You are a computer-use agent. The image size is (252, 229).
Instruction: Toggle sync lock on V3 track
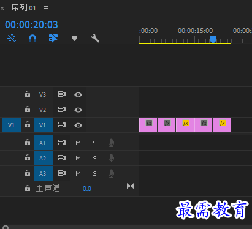pos(62,94)
